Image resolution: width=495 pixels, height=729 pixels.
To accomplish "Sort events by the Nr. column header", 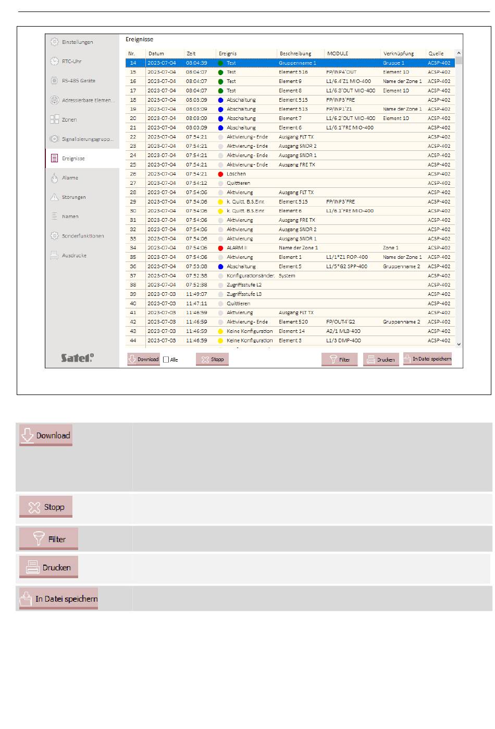I will click(x=135, y=53).
